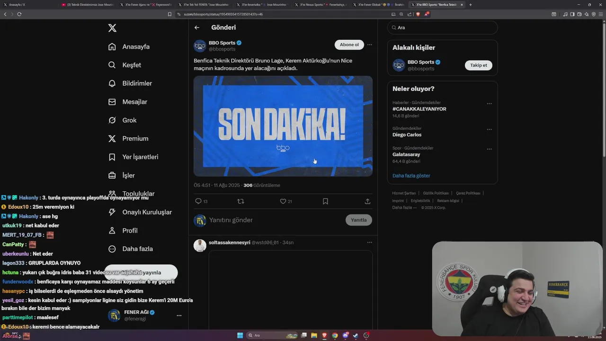Expand Daha fazla menu in sidebar
The height and width of the screenshot is (341, 606).
130,249
